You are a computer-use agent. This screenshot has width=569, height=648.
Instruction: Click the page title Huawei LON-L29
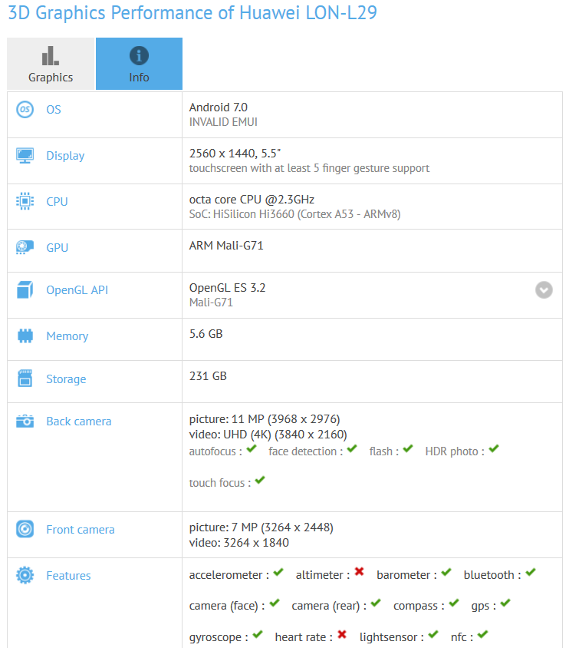[x=308, y=12]
